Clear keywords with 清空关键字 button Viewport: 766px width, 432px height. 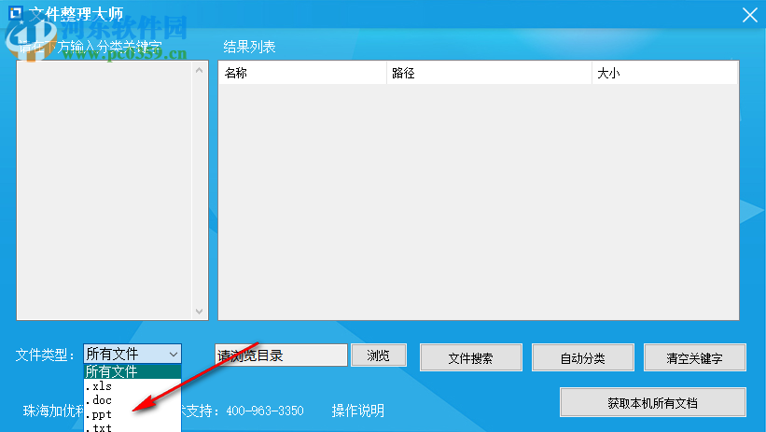695,357
